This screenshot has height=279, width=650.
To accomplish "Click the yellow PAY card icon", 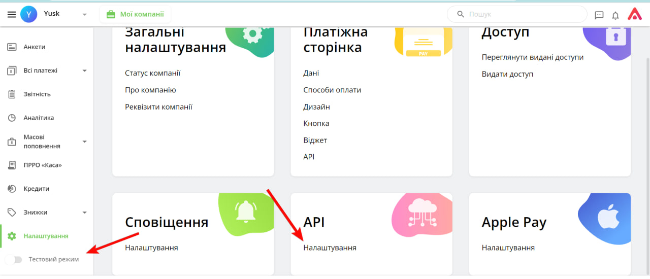I will point(422,43).
